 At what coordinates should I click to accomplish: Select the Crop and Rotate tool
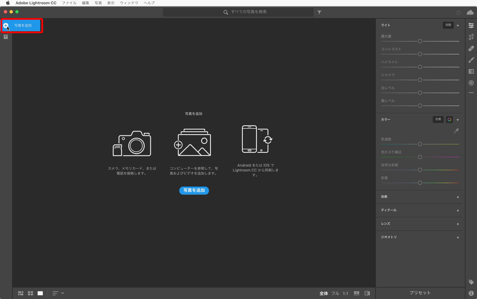pos(471,37)
